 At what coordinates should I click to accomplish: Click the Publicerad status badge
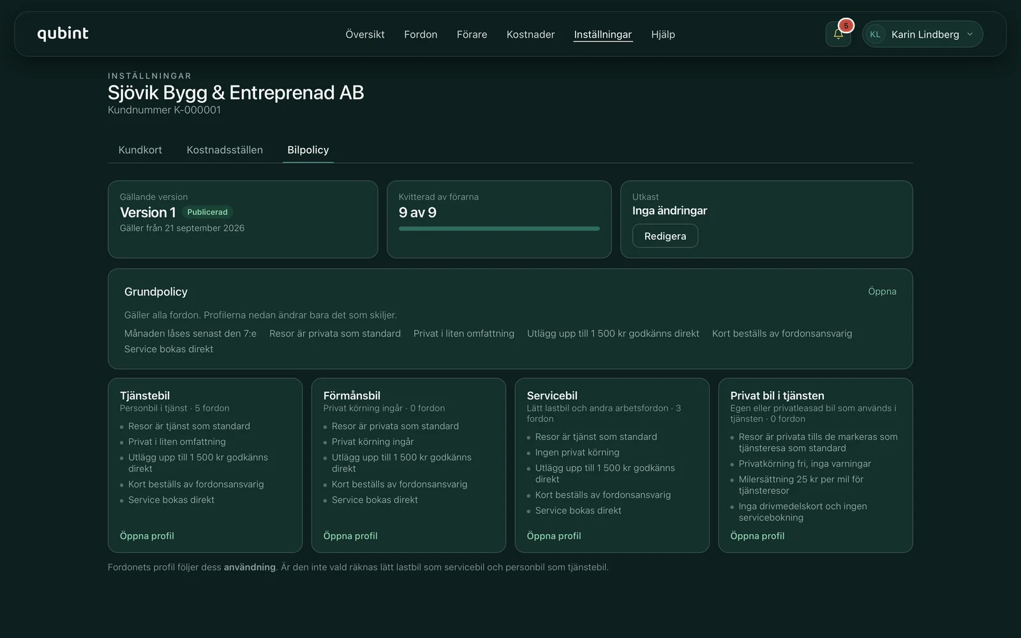click(x=207, y=212)
